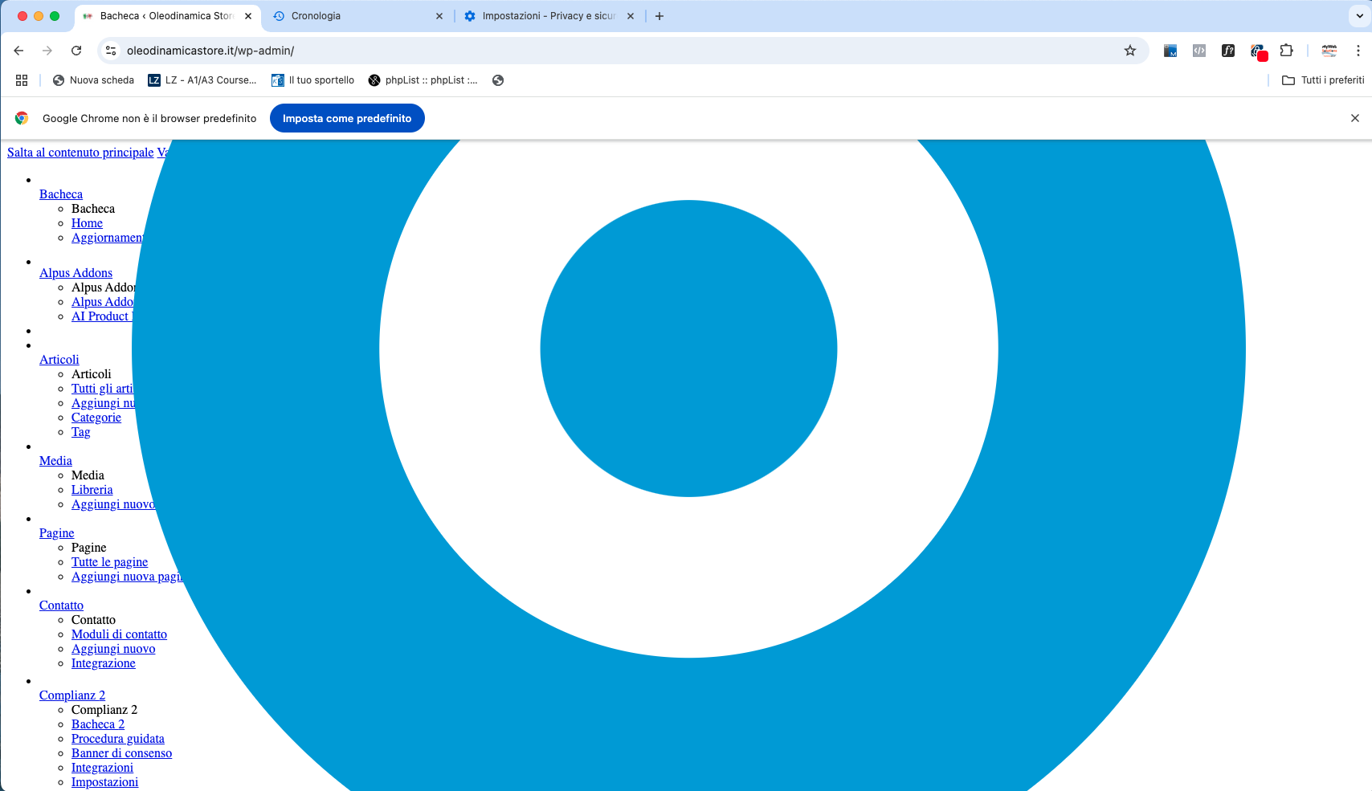Open a new tab with plus button
Image resolution: width=1372 pixels, height=791 pixels.
point(659,16)
